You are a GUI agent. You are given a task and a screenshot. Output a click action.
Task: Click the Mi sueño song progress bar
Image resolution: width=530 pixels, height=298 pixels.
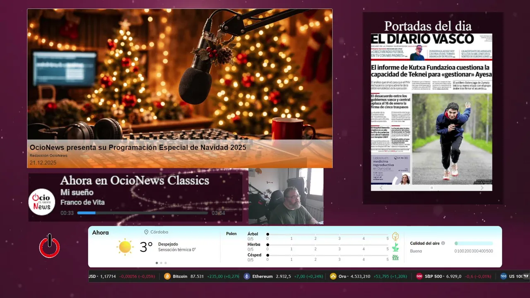tap(143, 213)
